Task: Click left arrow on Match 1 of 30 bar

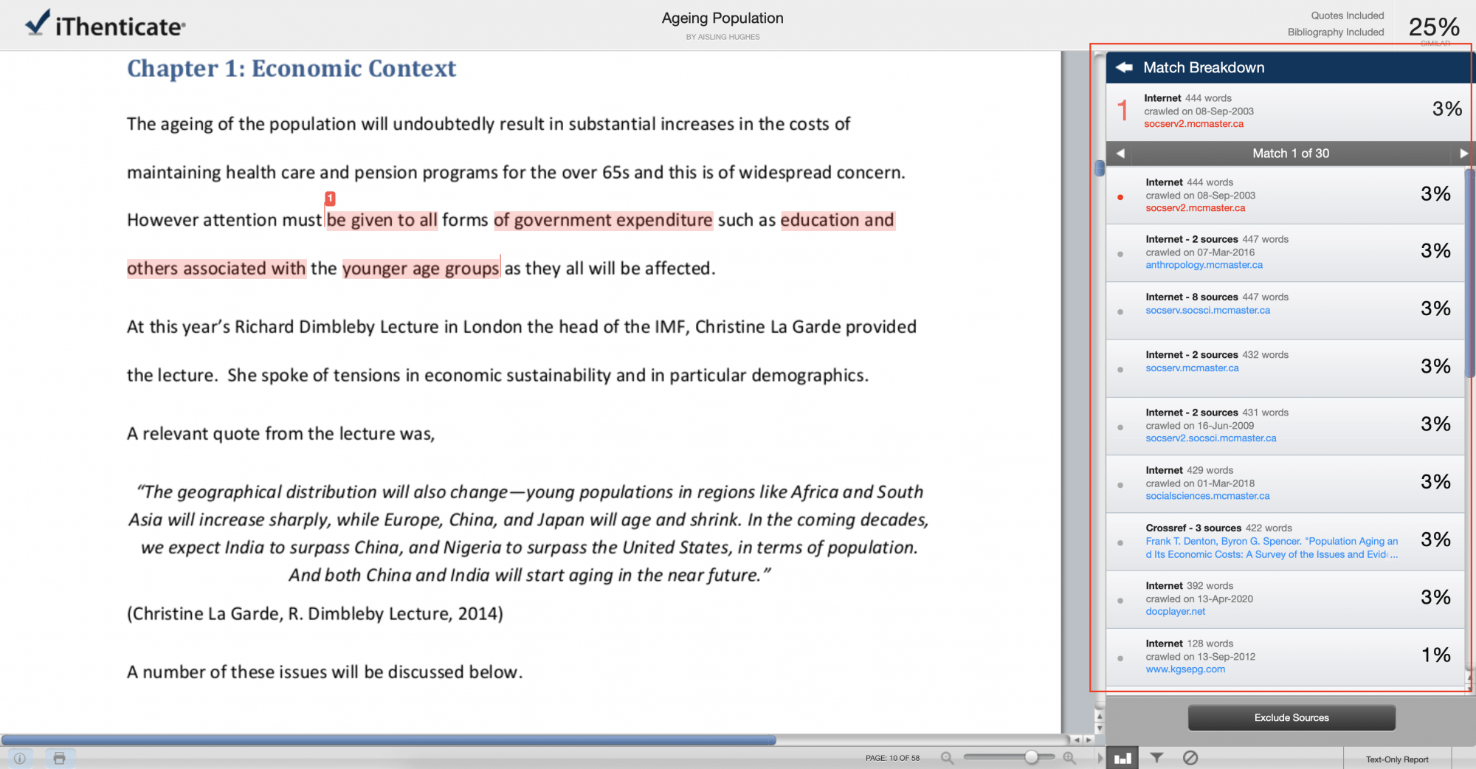Action: (x=1119, y=154)
